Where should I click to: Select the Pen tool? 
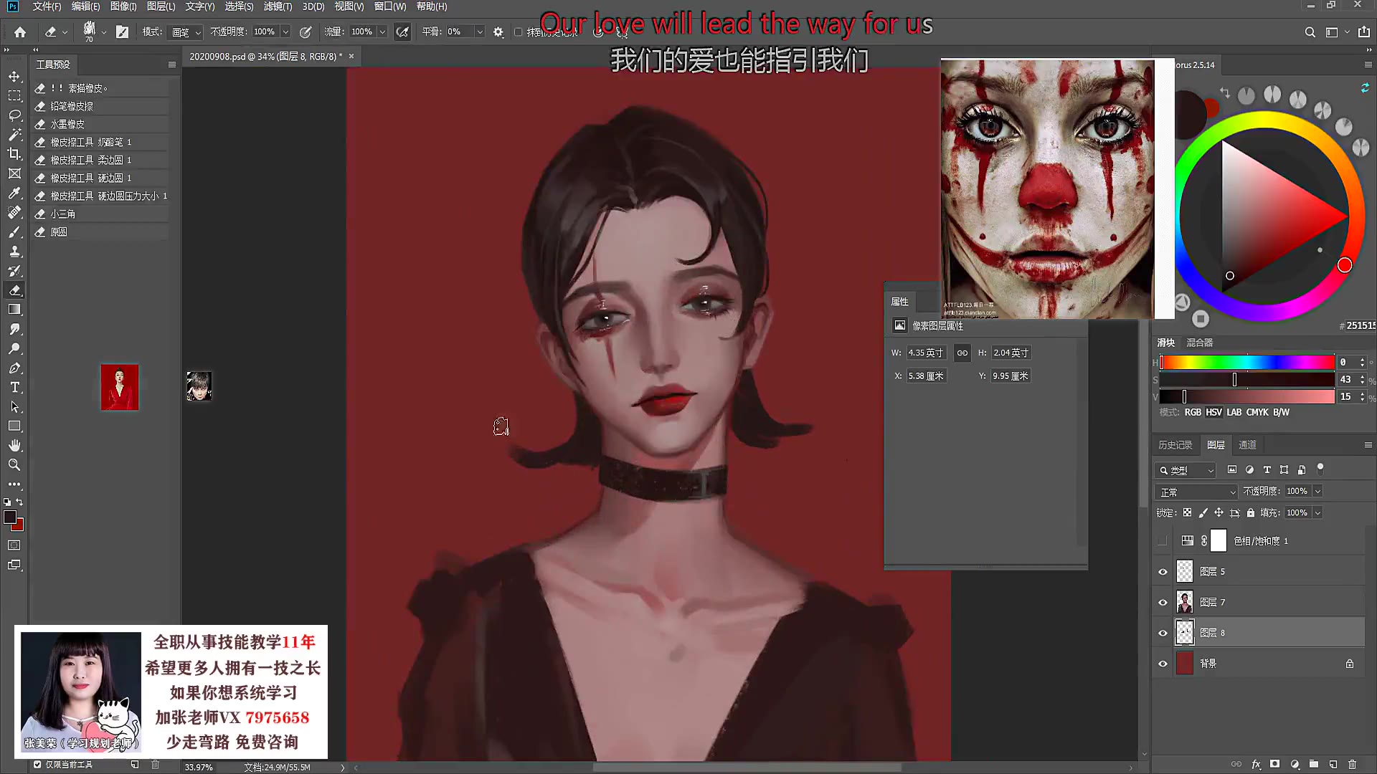pyautogui.click(x=14, y=368)
